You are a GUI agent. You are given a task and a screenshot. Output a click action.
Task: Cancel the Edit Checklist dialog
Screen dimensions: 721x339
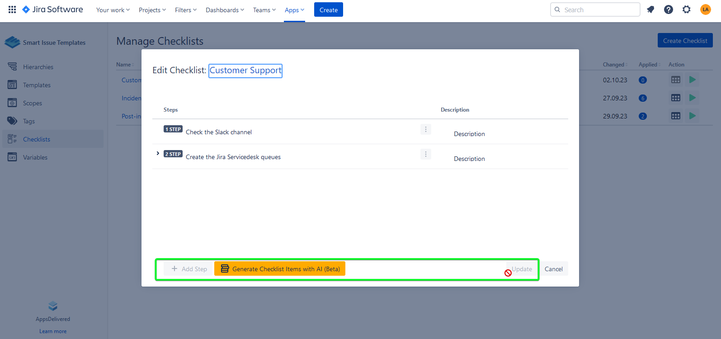(x=553, y=269)
